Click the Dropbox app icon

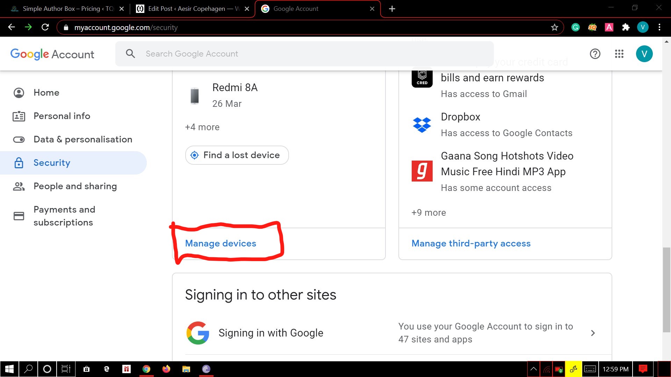tap(422, 125)
